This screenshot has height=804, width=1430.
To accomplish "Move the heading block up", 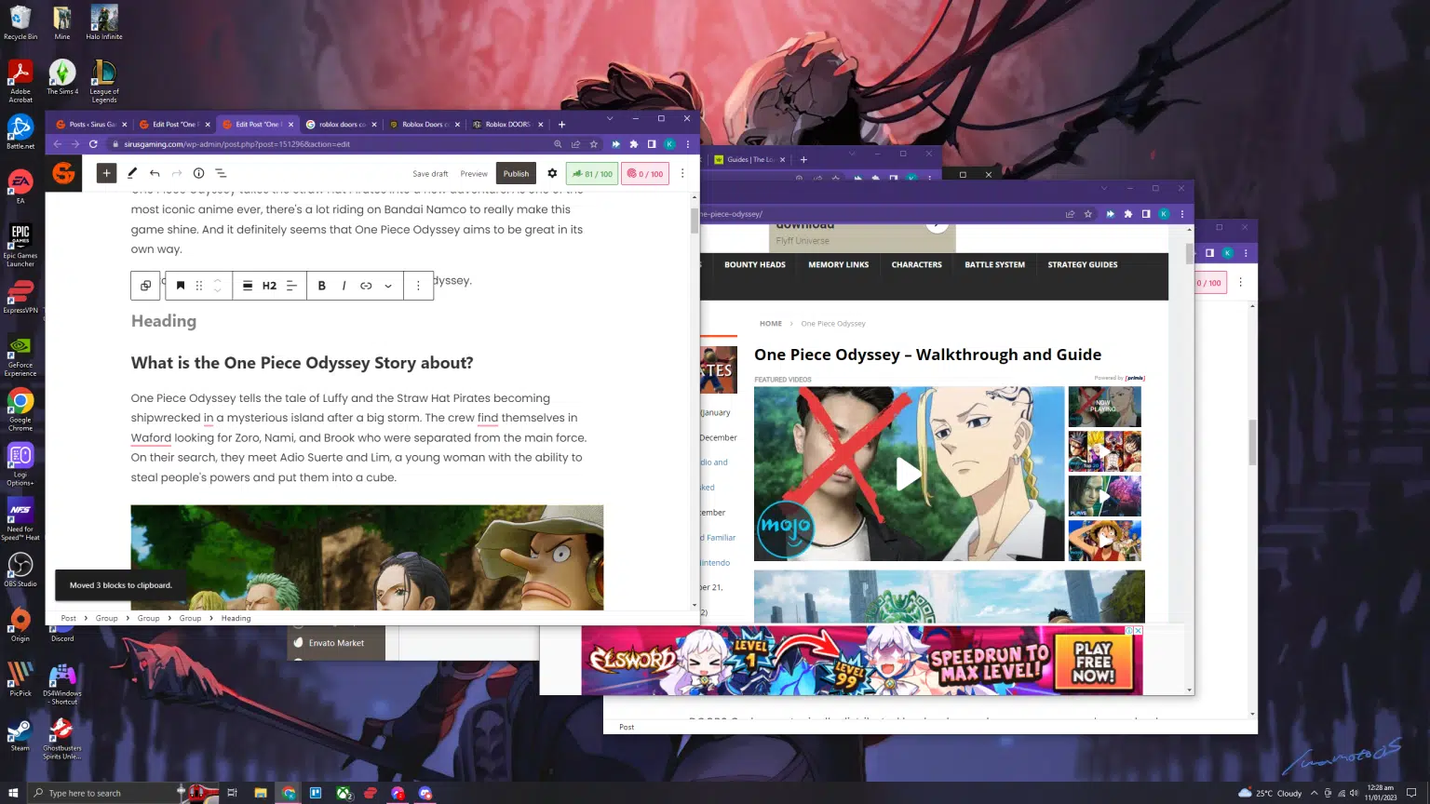I will [217, 281].
